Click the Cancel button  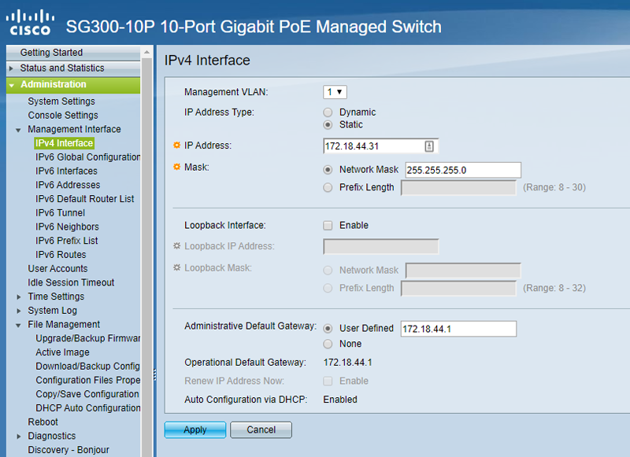point(261,430)
